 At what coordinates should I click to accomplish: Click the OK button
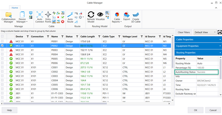click(195, 110)
